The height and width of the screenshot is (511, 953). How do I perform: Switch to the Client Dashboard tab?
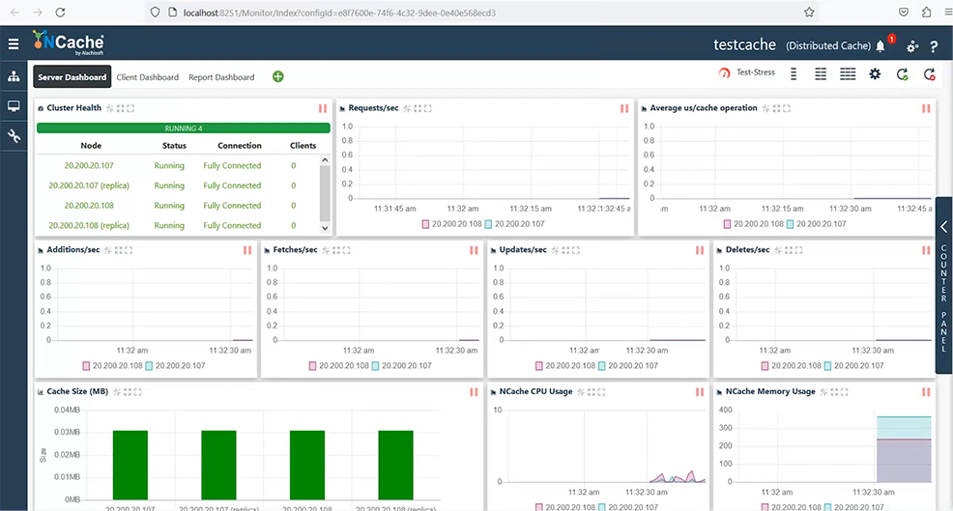148,77
